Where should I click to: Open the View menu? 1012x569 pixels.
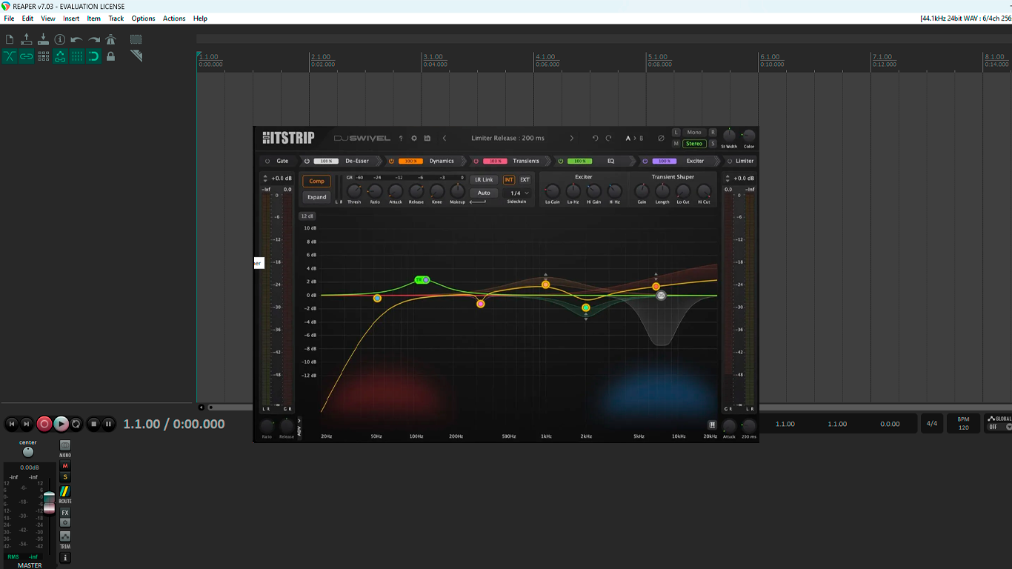tap(48, 19)
